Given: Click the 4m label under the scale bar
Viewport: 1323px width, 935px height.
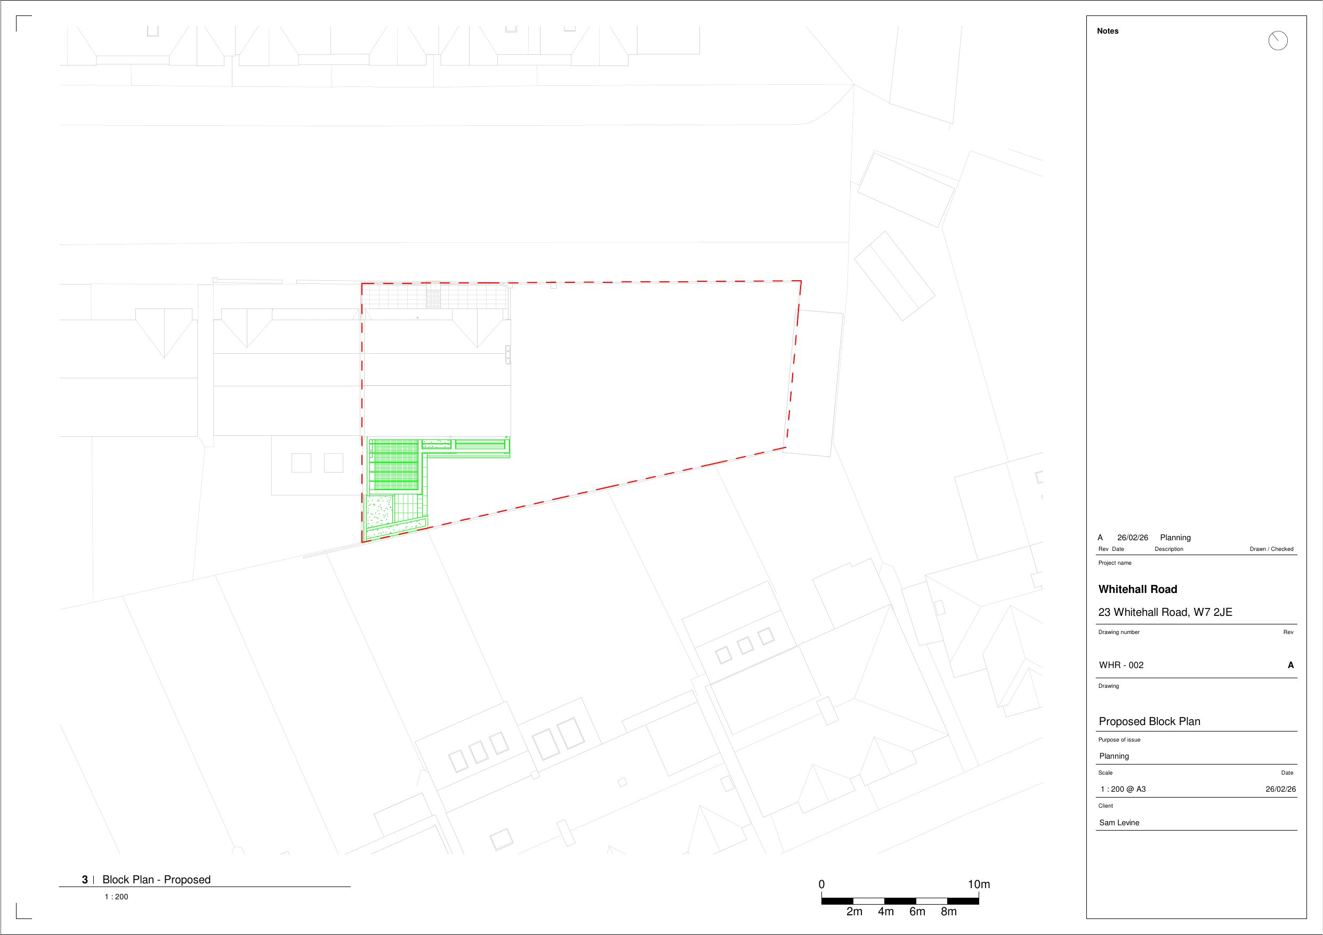Looking at the screenshot, I should (x=886, y=912).
